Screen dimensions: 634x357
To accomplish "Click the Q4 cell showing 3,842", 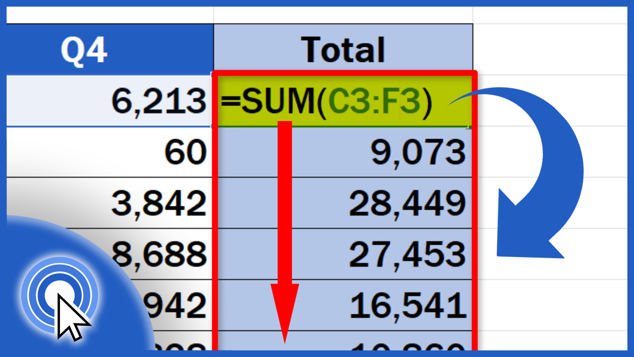I will (x=110, y=203).
